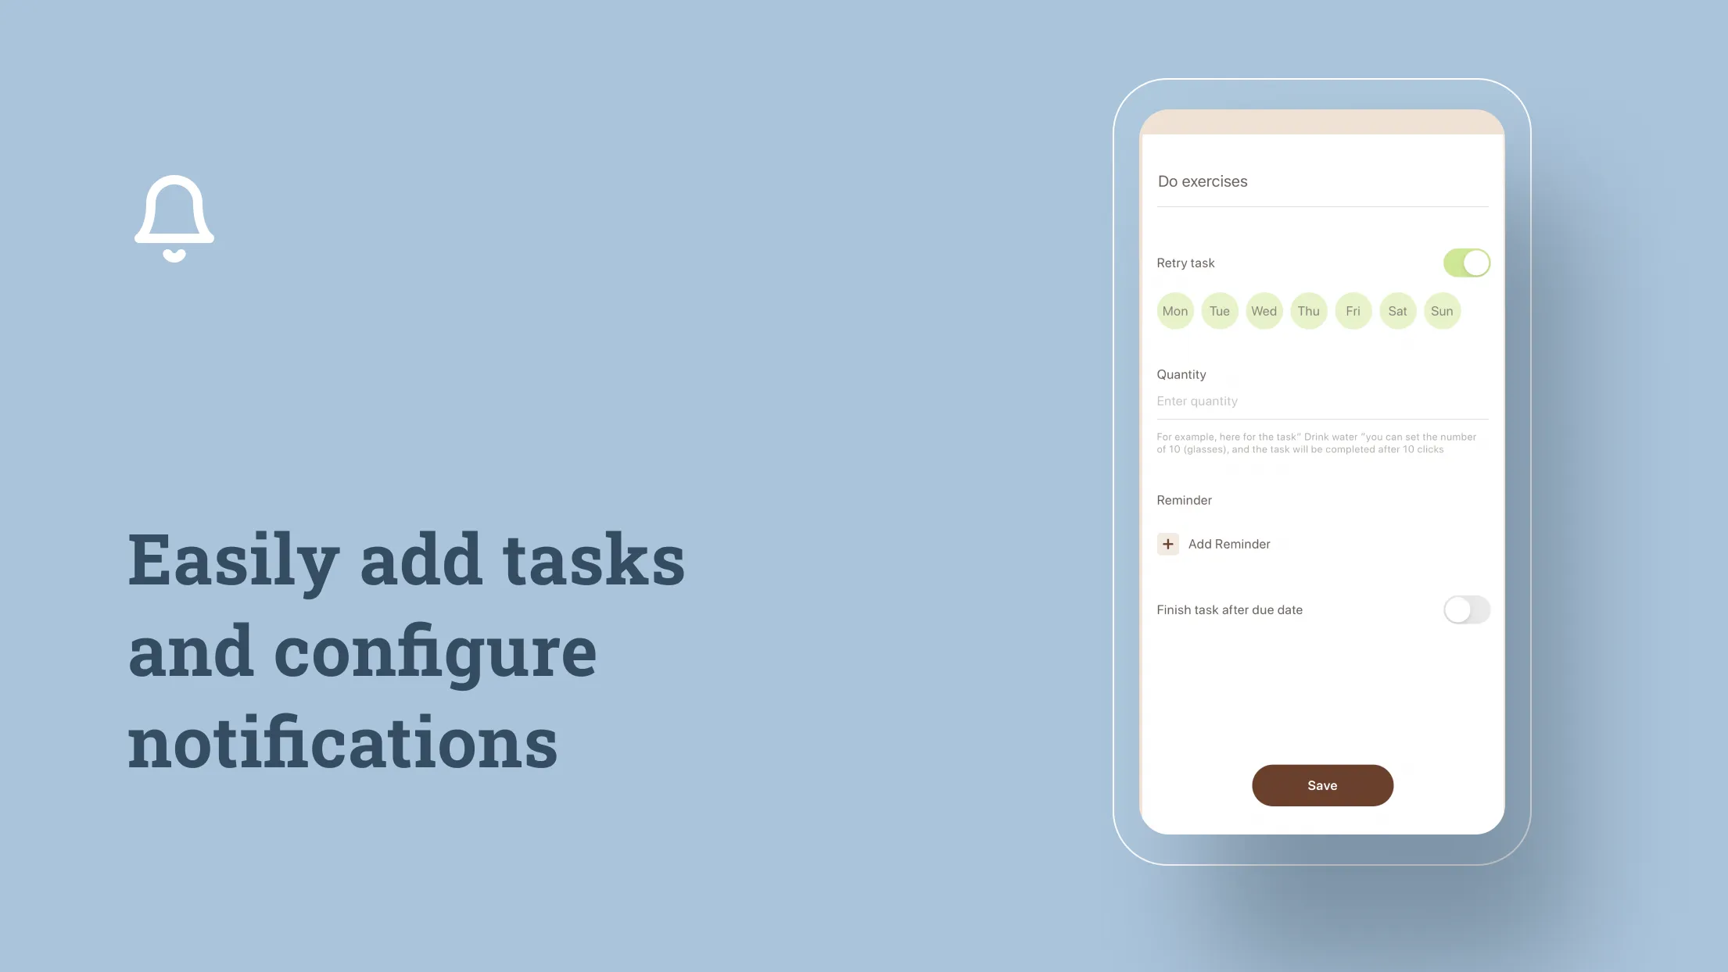Viewport: 1728px width, 972px height.
Task: Toggle the Retry task switch on
Action: click(x=1466, y=262)
